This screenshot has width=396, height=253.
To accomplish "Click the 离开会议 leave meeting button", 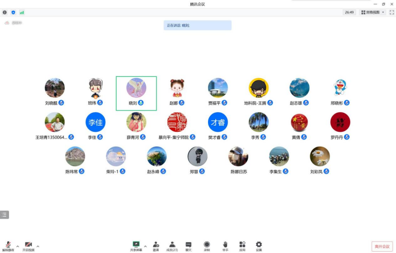I will click(382, 246).
